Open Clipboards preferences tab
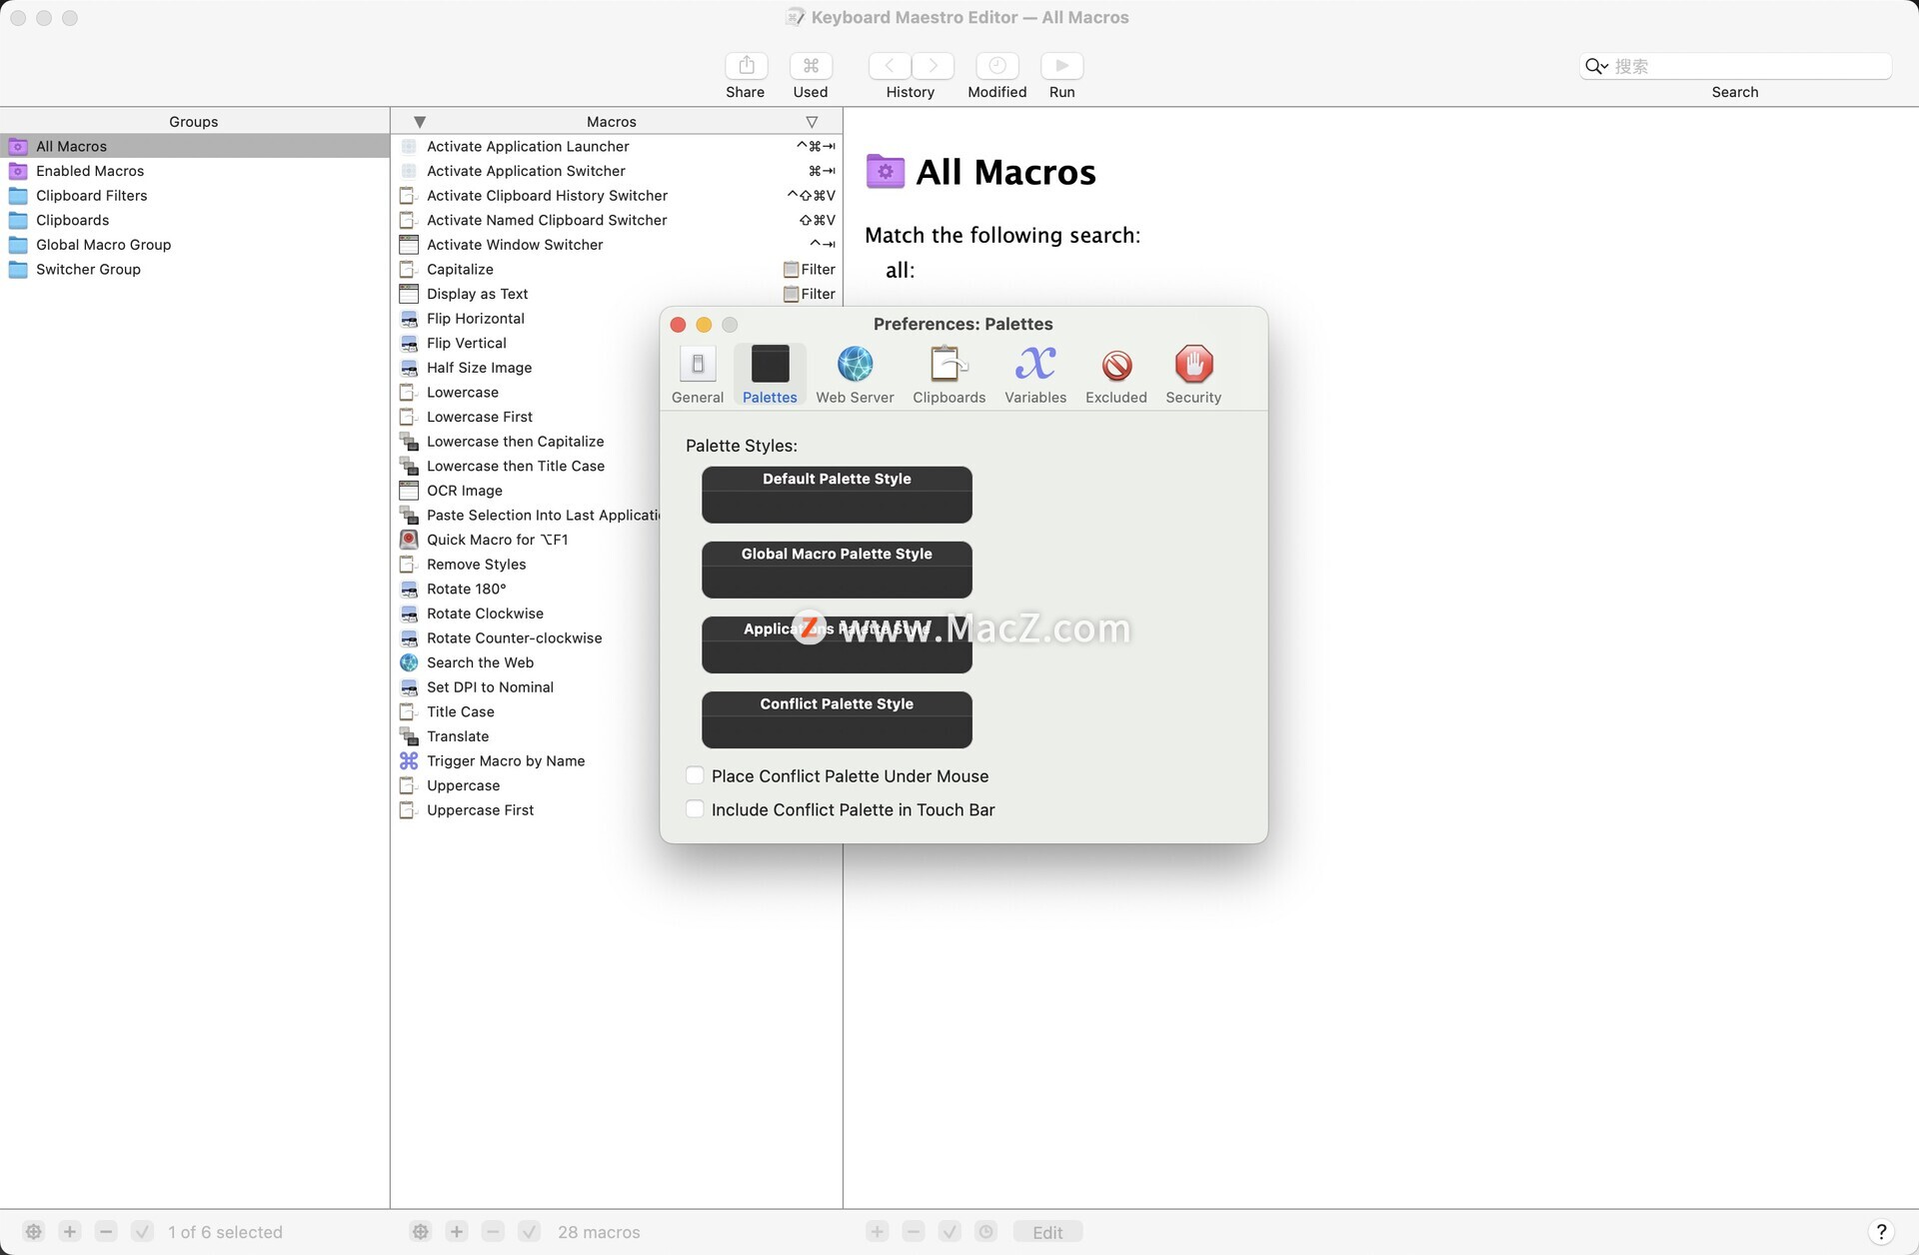Viewport: 1919px width, 1255px height. (949, 375)
